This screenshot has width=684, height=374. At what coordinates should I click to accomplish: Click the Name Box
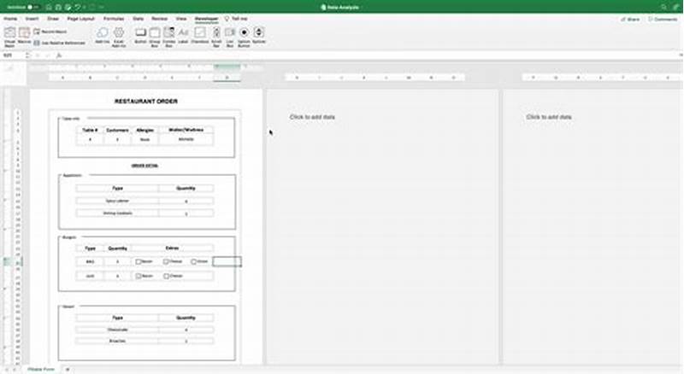[13, 56]
